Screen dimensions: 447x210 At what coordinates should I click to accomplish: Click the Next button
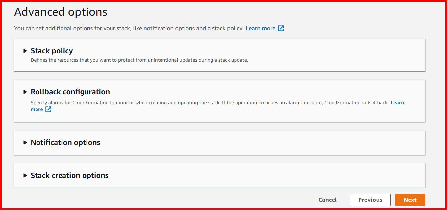[x=410, y=199]
